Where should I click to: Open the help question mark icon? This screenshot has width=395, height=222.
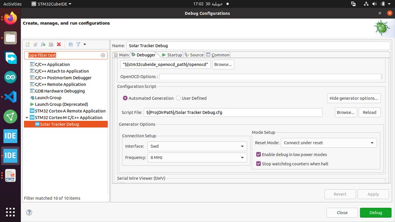[29, 213]
